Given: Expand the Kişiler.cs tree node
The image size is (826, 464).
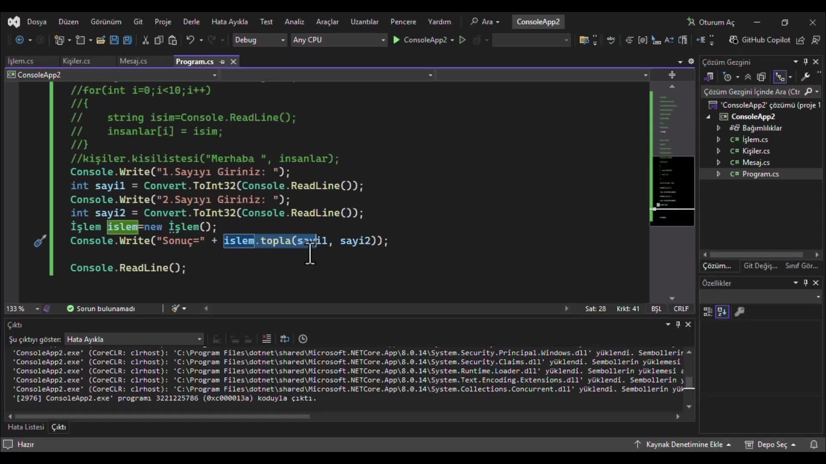Looking at the screenshot, I should 718,151.
